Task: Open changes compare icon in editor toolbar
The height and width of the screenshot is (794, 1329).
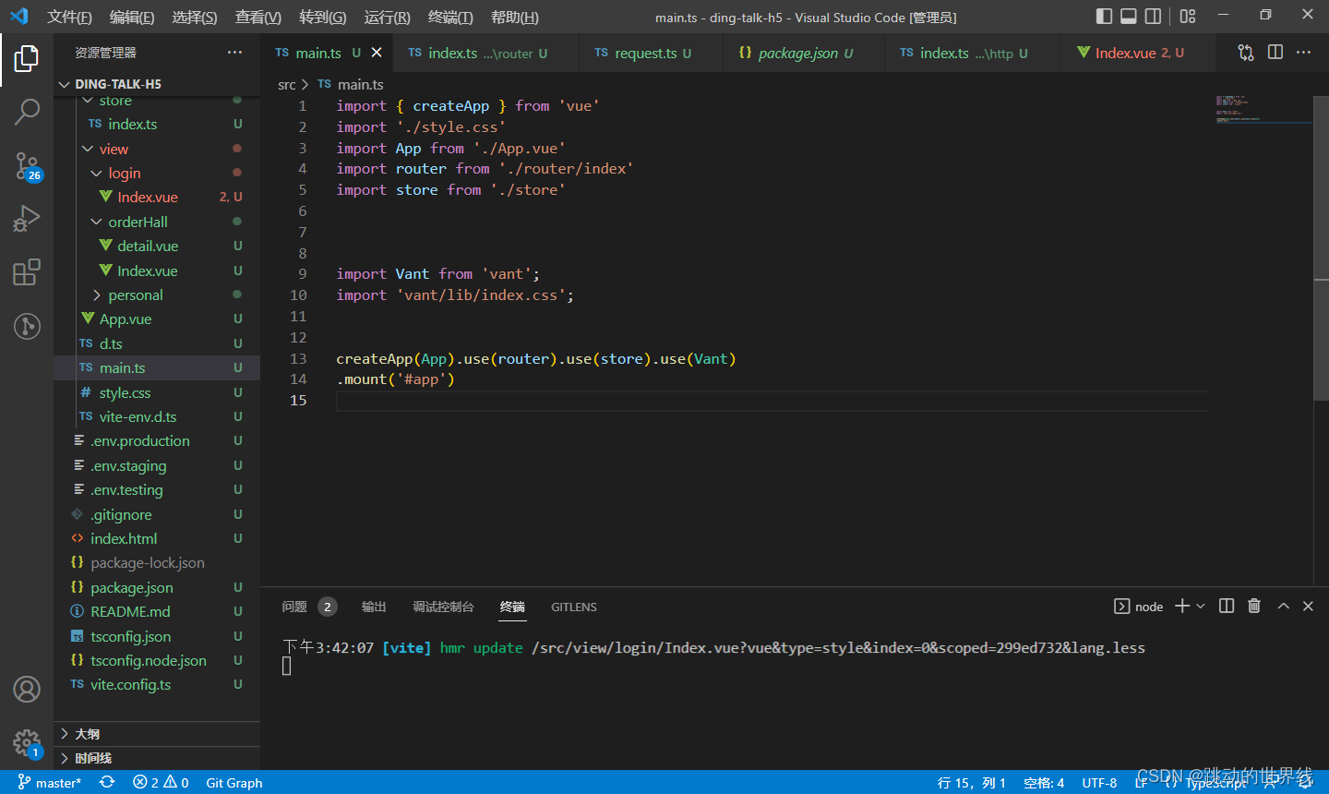Action: [x=1246, y=53]
